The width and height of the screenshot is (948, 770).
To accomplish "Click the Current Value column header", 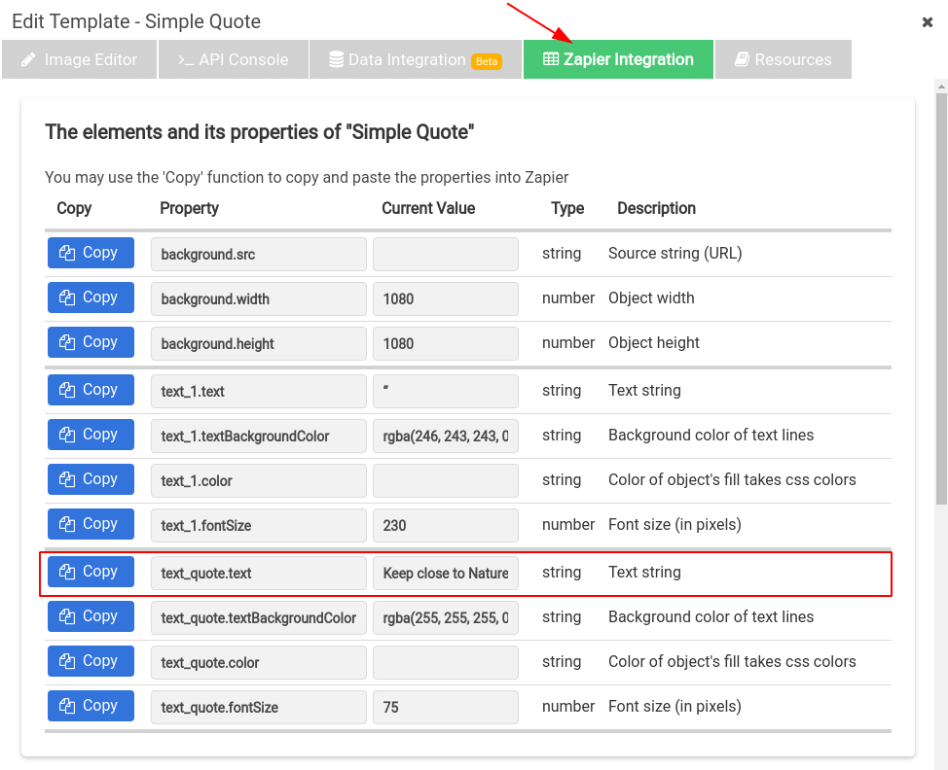I will pos(428,208).
